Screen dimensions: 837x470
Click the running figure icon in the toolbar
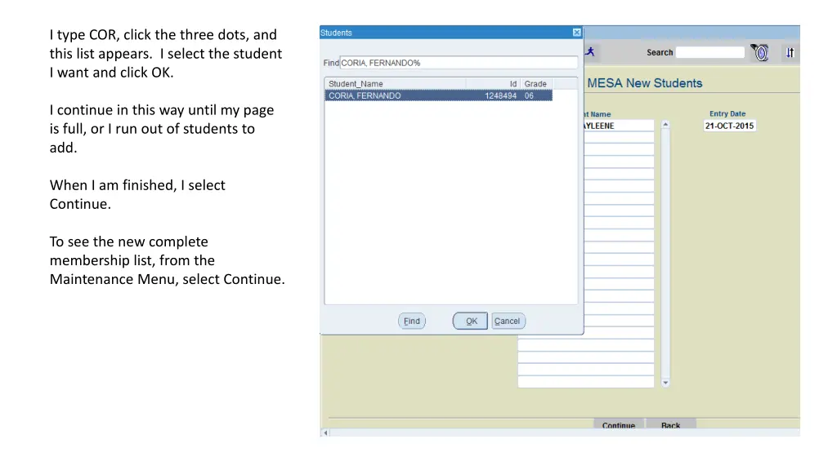click(590, 51)
